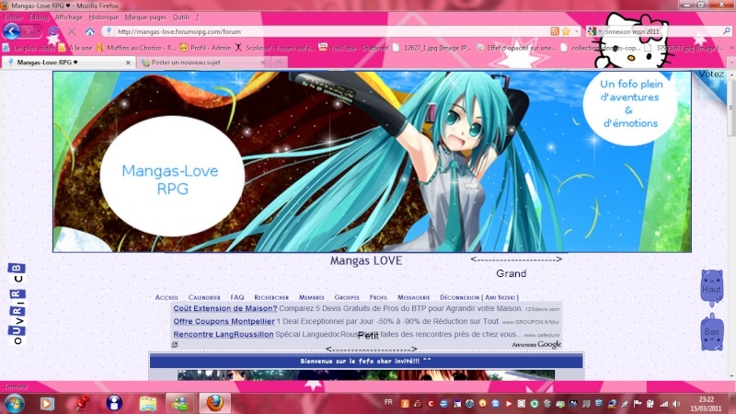Open the Affichage menu

(x=68, y=17)
